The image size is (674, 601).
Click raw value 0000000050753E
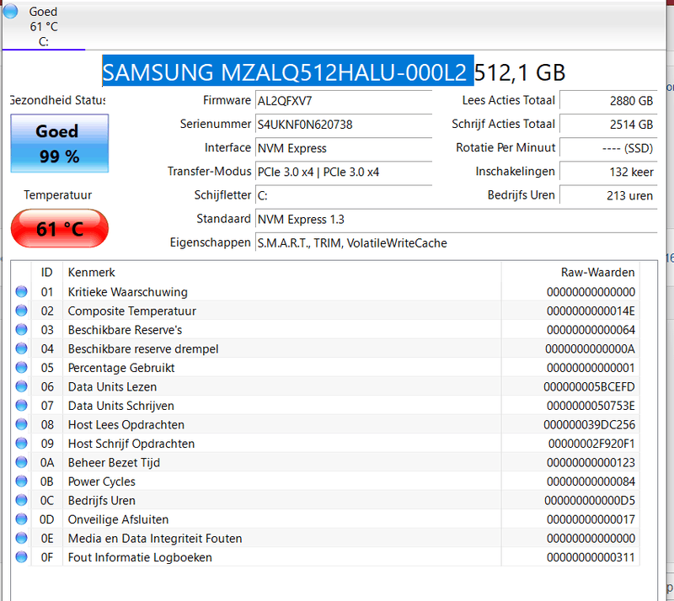(x=591, y=406)
